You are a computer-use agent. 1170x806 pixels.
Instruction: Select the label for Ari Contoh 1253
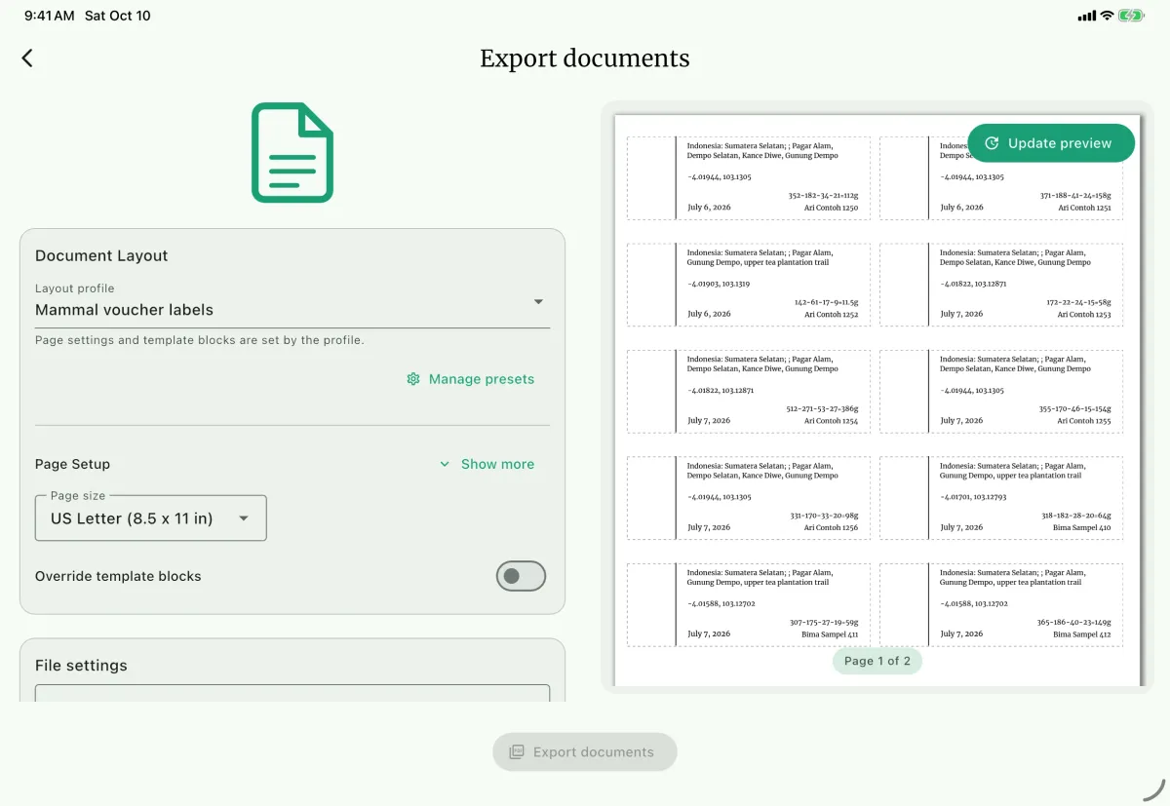pos(1001,285)
